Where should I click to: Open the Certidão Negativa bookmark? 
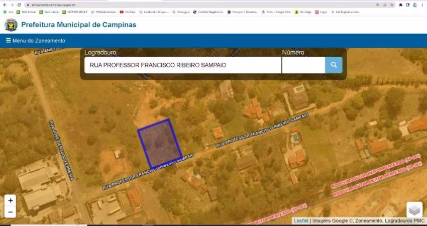[208, 12]
